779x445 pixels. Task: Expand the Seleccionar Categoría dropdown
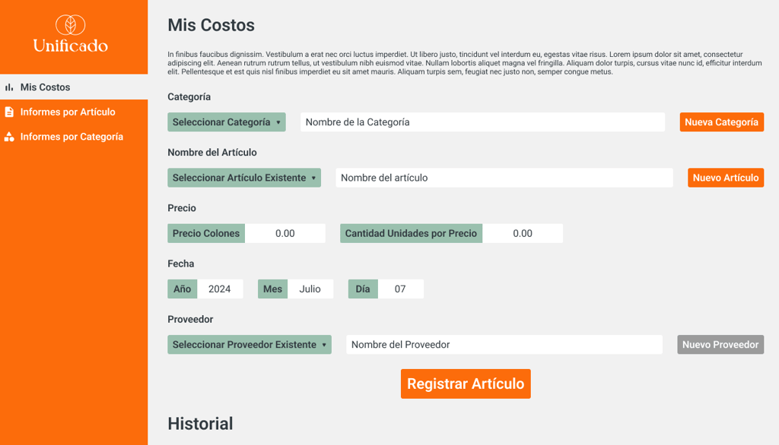coord(227,122)
